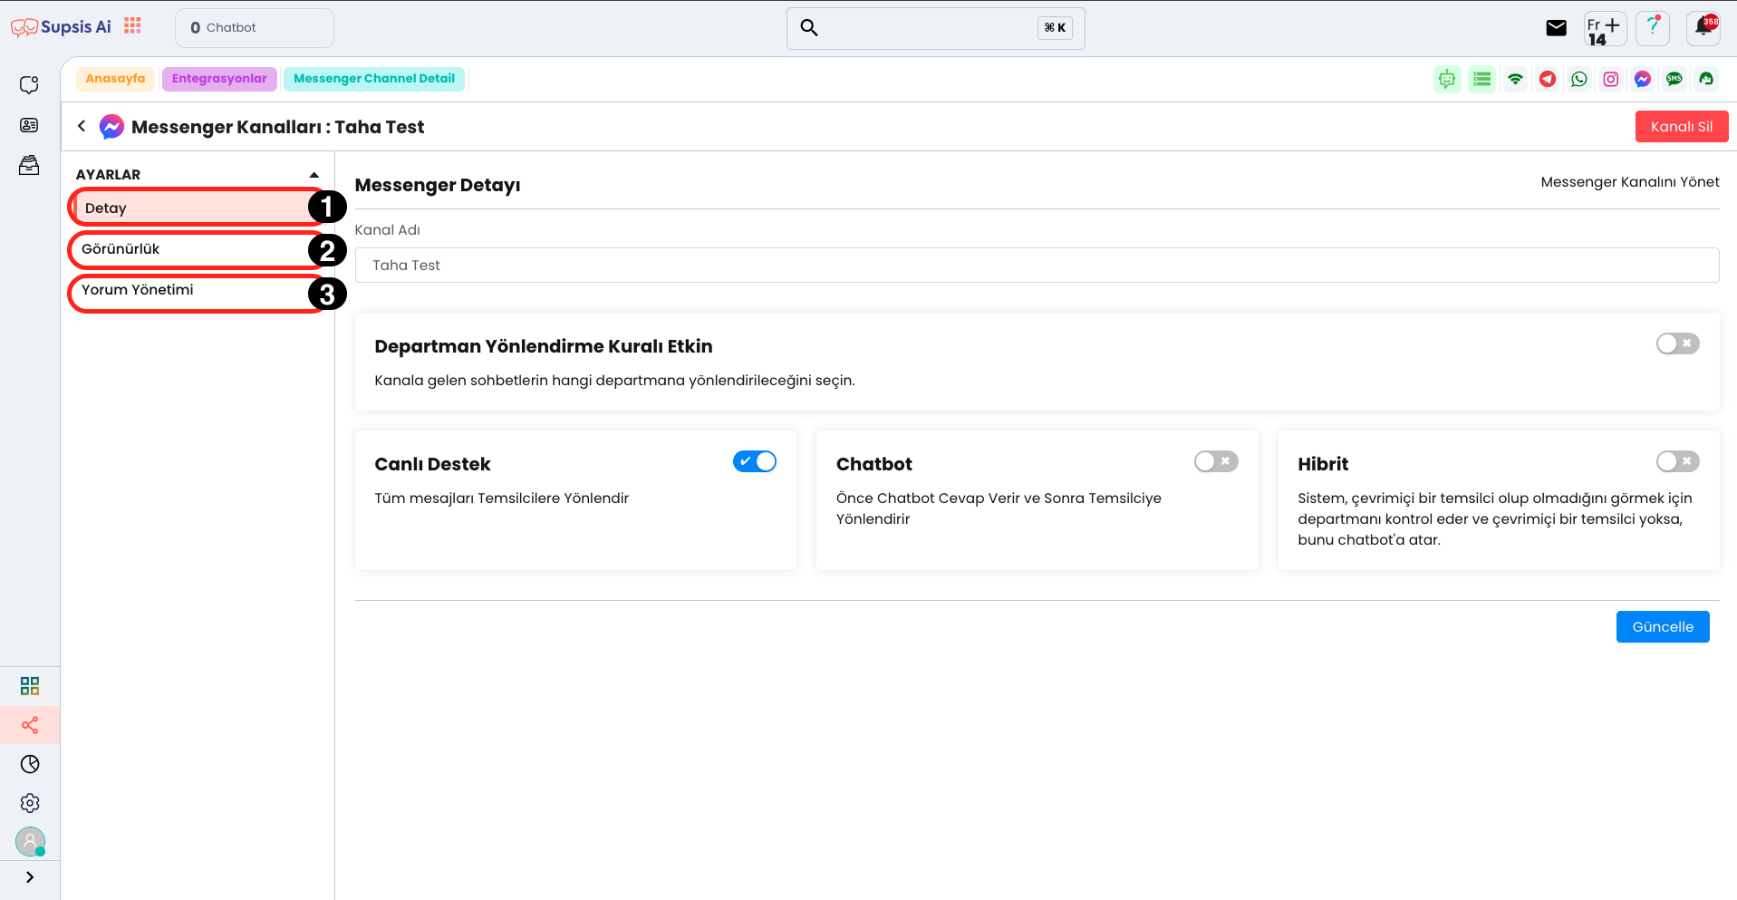The width and height of the screenshot is (1737, 900).
Task: Open the WhatsApp channel icon
Action: point(1579,80)
